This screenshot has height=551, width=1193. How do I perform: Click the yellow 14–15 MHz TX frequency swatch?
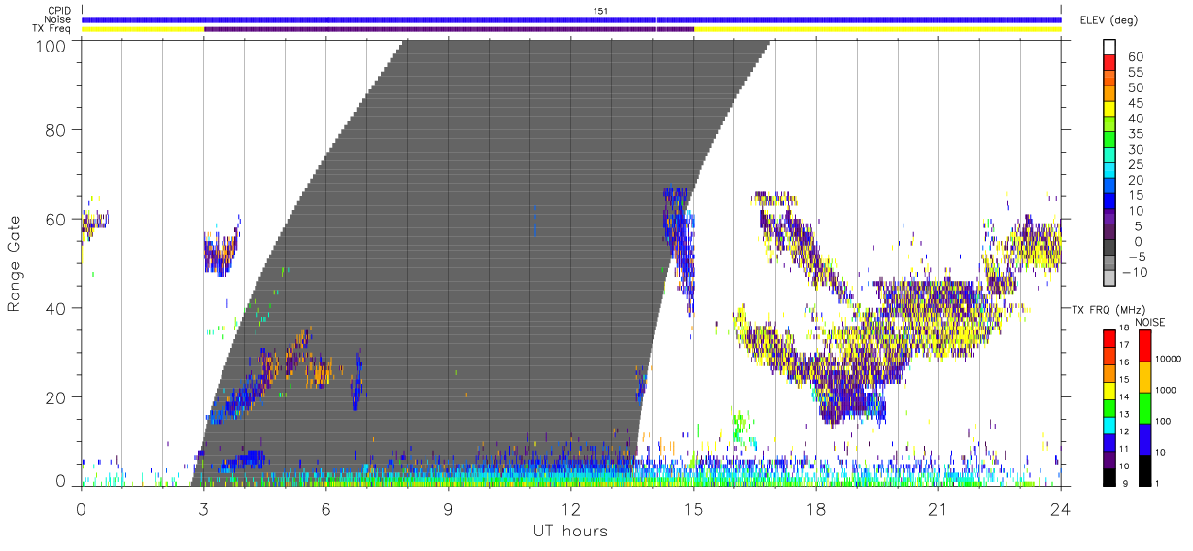tap(1108, 390)
